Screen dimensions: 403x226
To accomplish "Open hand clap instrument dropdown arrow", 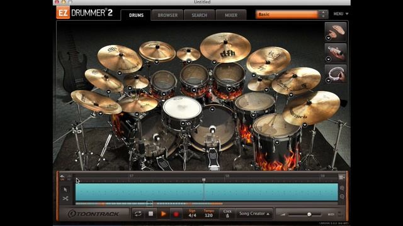I will coord(329,38).
